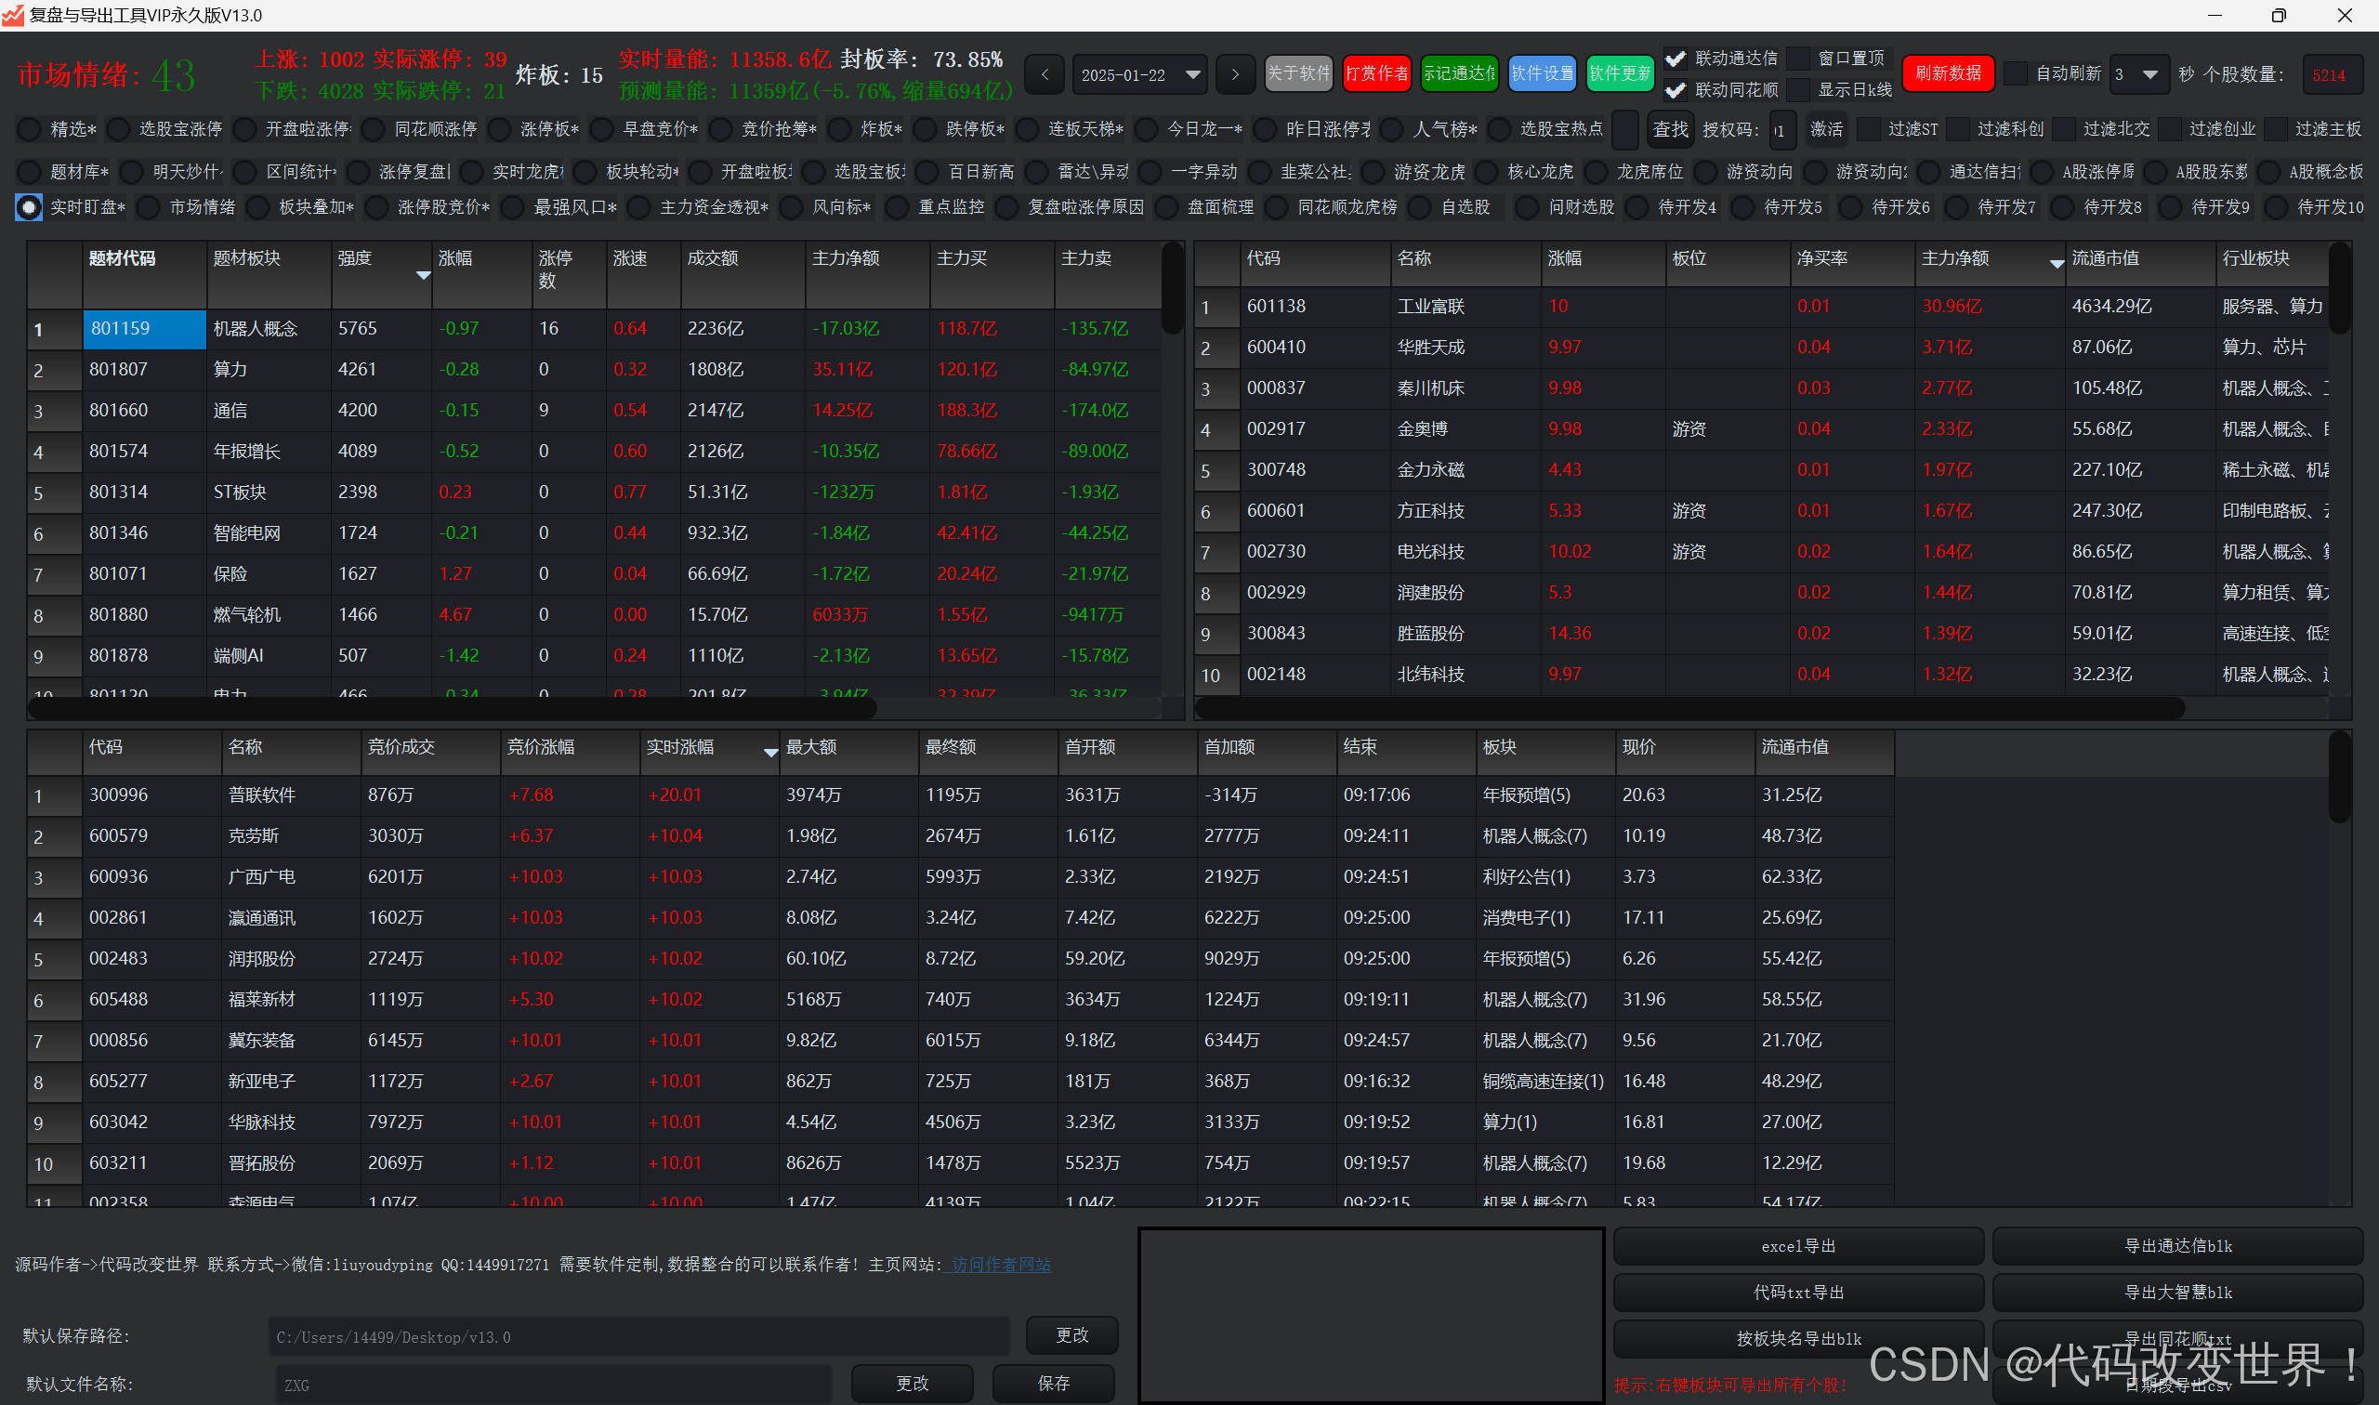
Task: Tick the 过滤ST checkbox
Action: point(1870,129)
